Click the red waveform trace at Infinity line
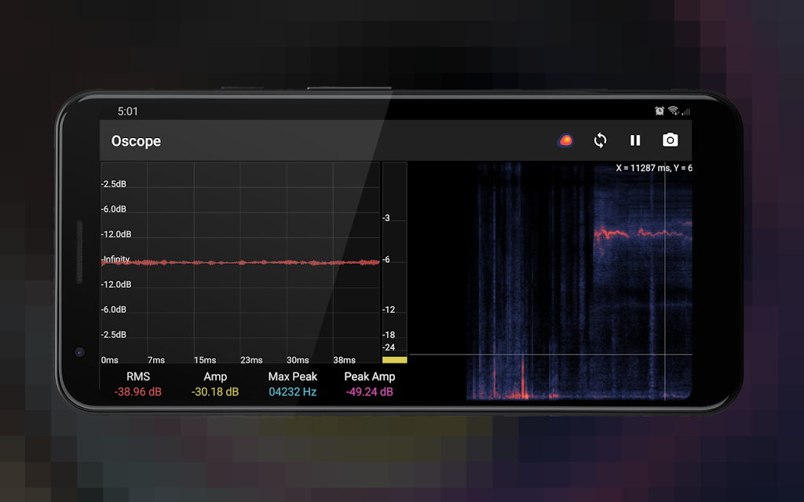 (x=240, y=262)
